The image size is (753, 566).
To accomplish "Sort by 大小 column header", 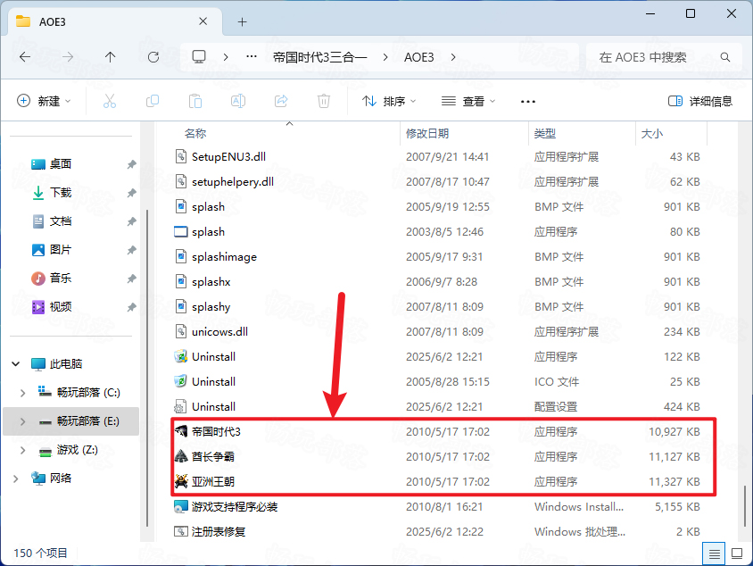I will pyautogui.click(x=652, y=133).
